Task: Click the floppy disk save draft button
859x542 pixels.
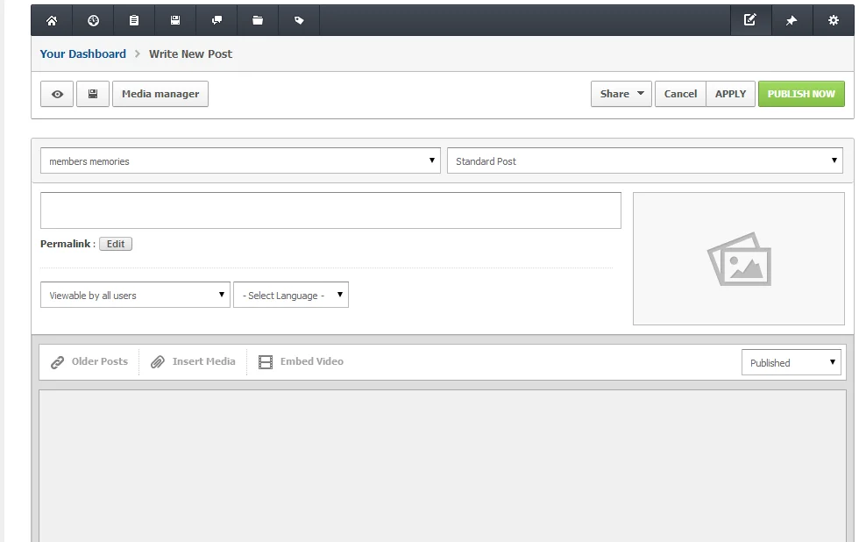Action: (x=93, y=94)
